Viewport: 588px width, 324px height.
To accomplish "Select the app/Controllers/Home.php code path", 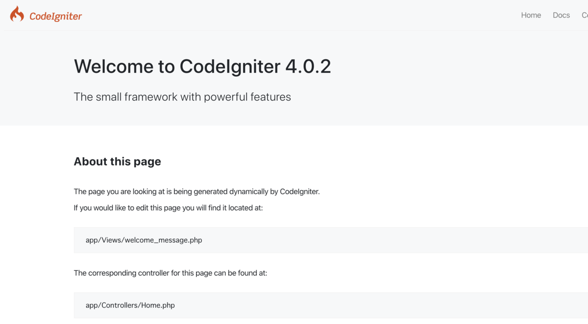I will [130, 305].
